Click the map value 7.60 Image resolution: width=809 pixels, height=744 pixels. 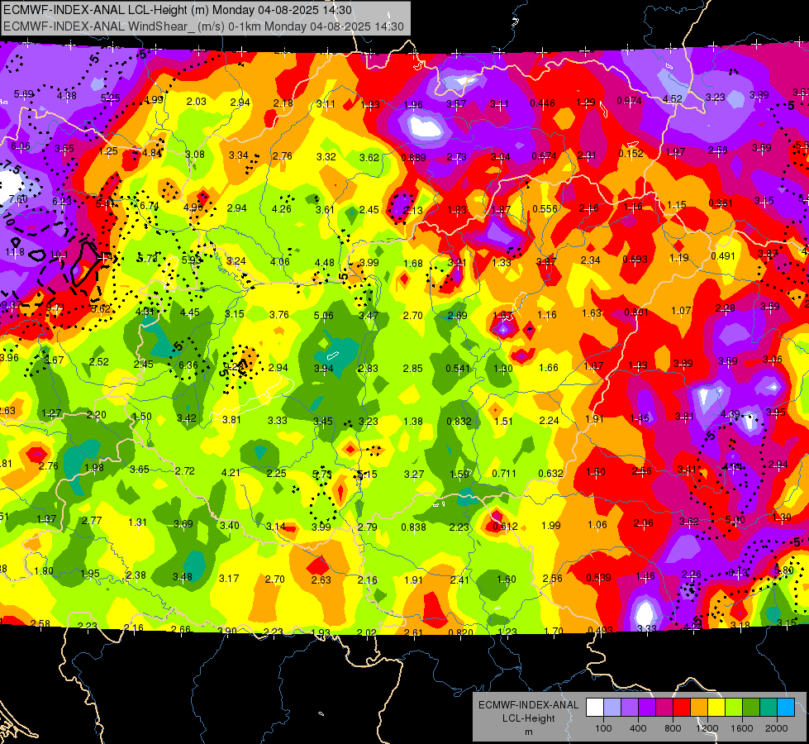(18, 198)
